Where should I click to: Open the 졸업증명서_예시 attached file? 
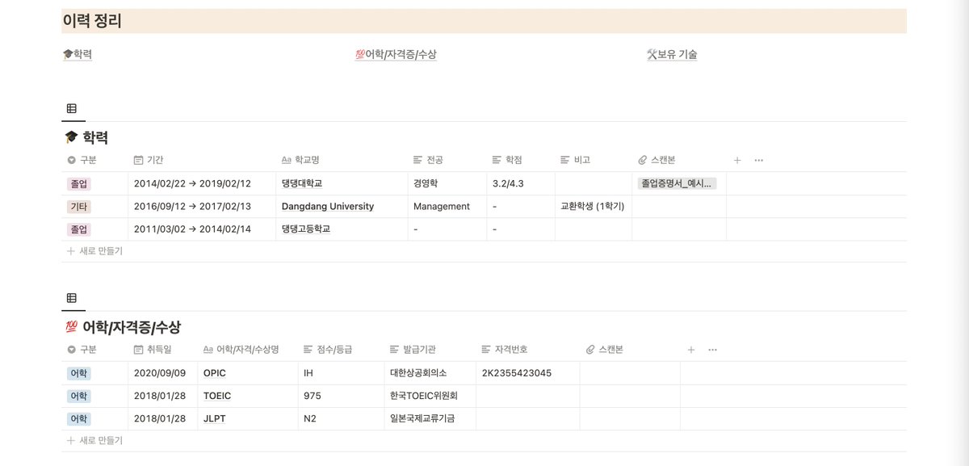click(677, 183)
